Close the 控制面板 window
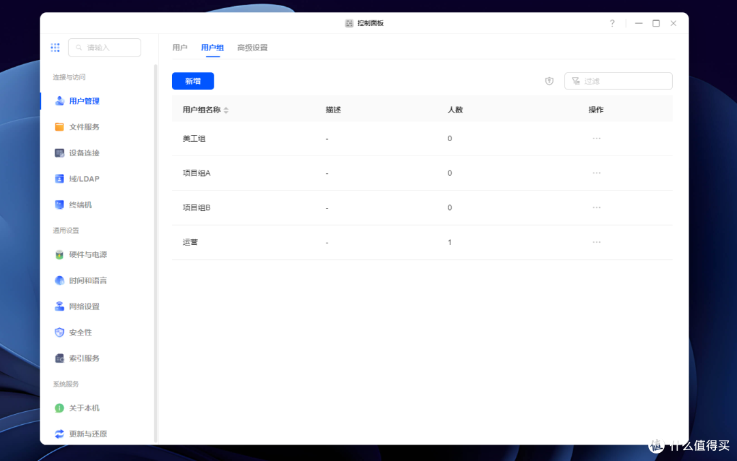737x461 pixels. pos(673,23)
